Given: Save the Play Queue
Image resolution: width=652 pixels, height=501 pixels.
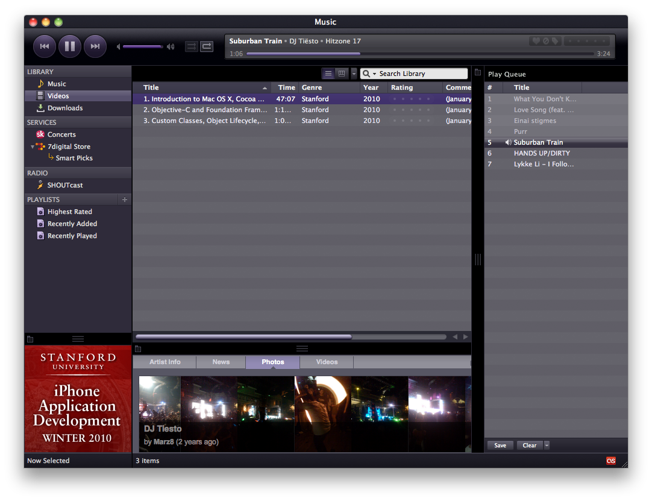Looking at the screenshot, I should [x=500, y=446].
